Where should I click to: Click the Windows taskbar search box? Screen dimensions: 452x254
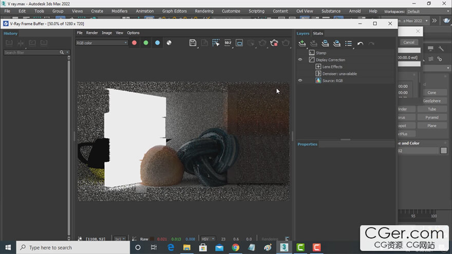point(73,247)
